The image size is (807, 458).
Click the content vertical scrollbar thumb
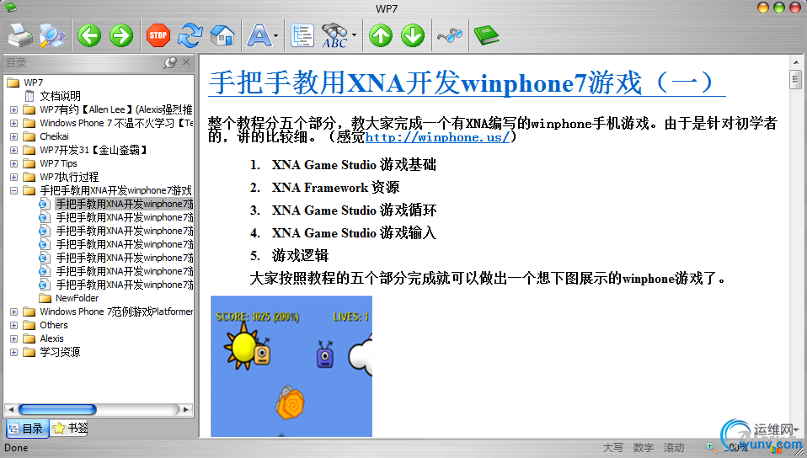[x=795, y=79]
